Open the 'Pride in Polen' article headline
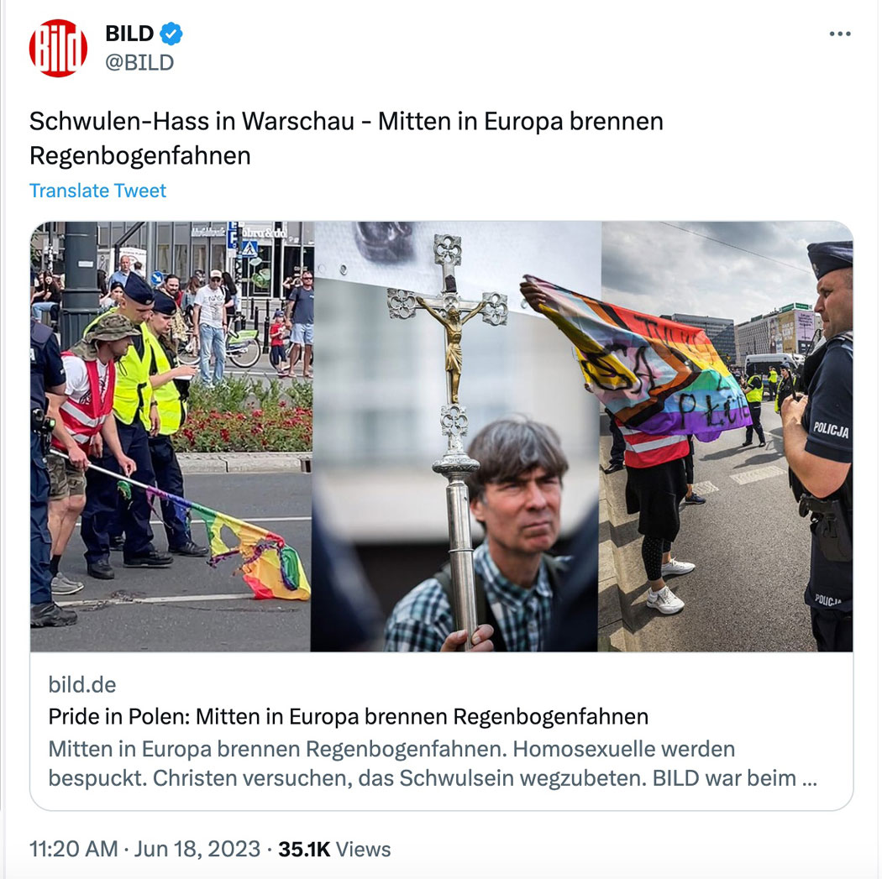The height and width of the screenshot is (879, 882). 349,717
